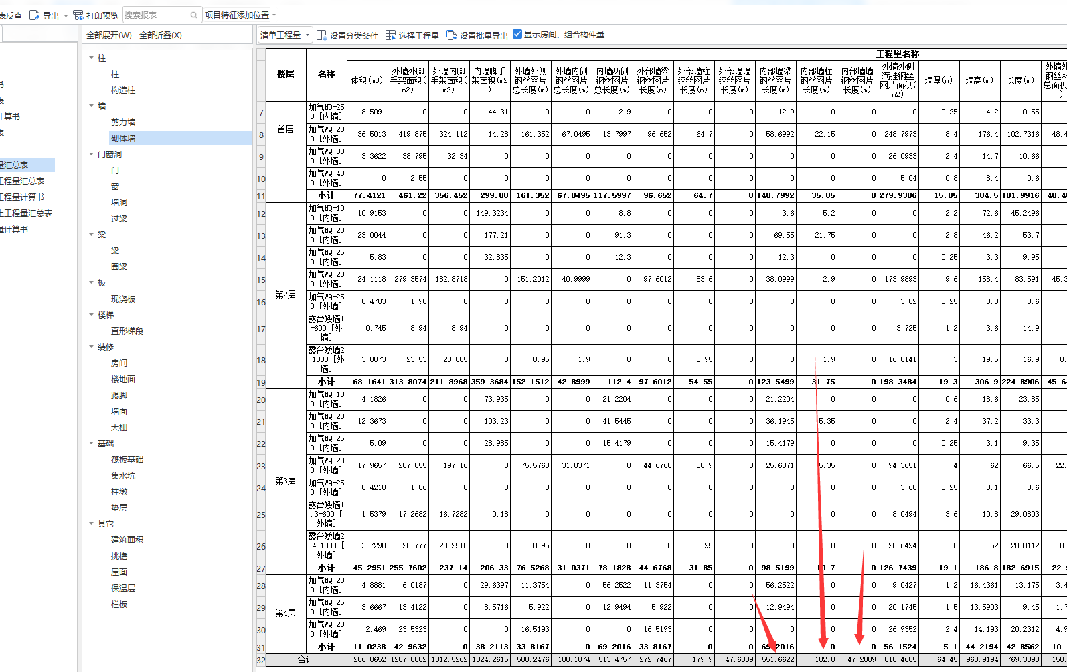
Task: Click the 第4层 floor cell
Action: tap(286, 613)
